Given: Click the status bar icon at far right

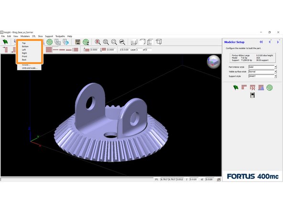Looking at the screenshot, I should 218,180.
